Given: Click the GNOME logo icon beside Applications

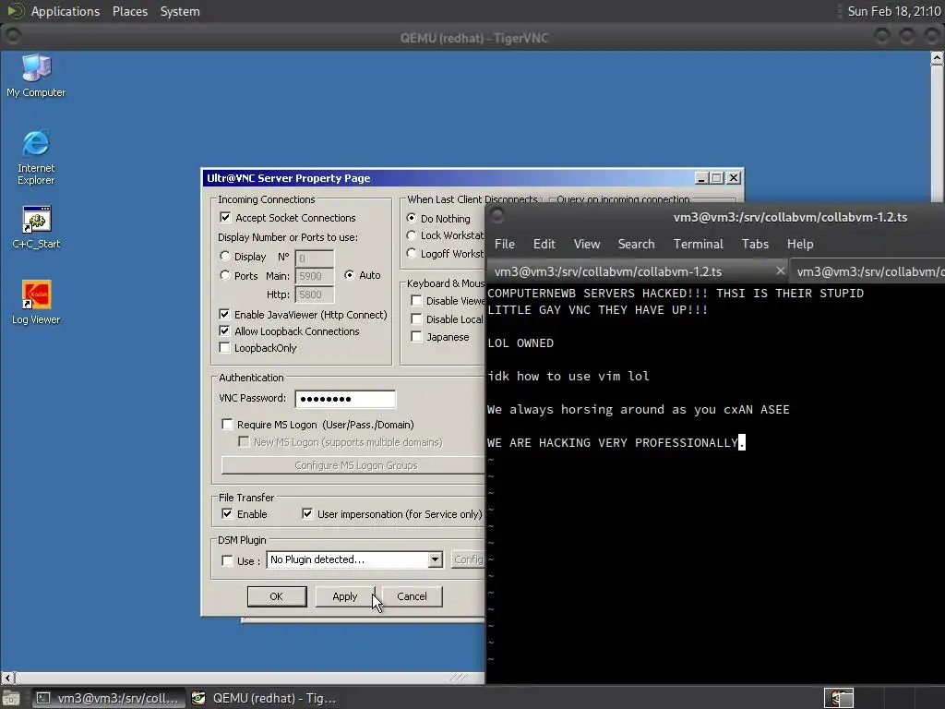Looking at the screenshot, I should click(15, 11).
